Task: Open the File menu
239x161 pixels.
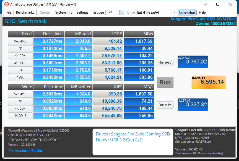Action: (x=8, y=12)
